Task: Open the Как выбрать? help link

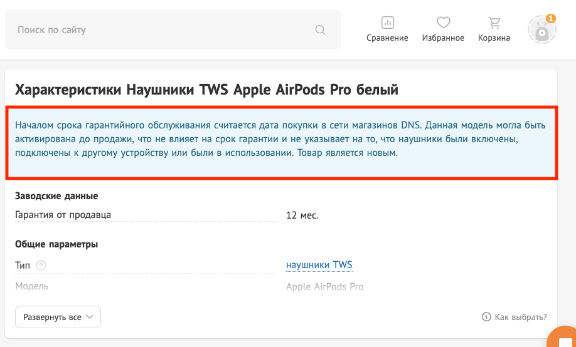Action: 521,317
